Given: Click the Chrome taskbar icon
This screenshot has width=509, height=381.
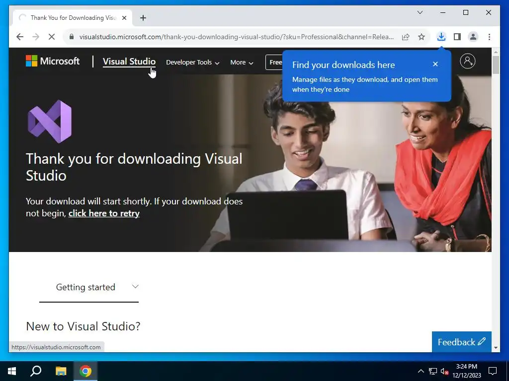Looking at the screenshot, I should 85,371.
